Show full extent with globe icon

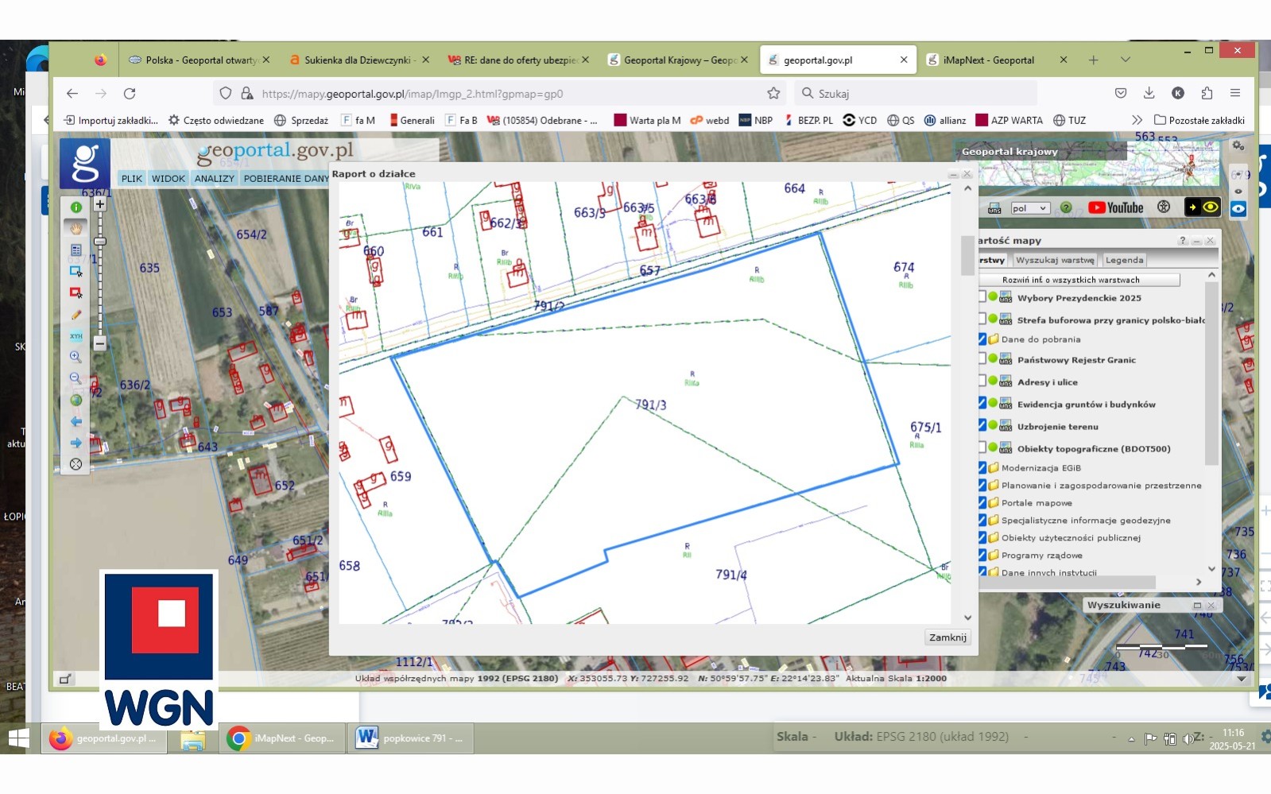point(76,401)
